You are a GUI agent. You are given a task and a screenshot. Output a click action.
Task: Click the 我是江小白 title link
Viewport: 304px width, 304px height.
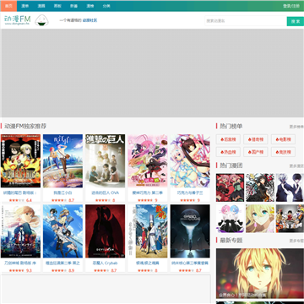[63, 193]
